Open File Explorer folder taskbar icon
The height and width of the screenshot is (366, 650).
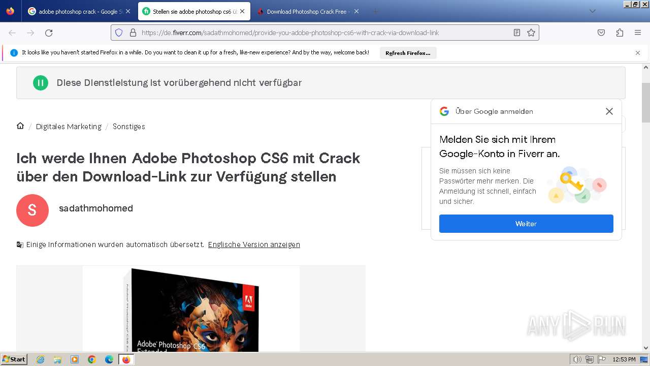(57, 359)
